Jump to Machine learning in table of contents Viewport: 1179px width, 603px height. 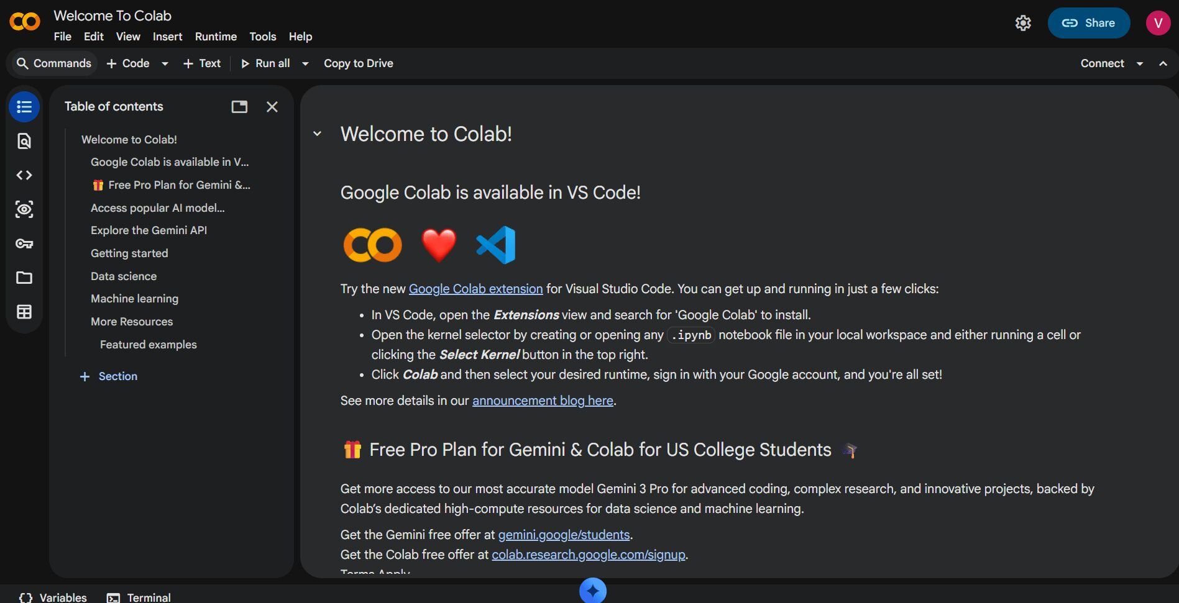pyautogui.click(x=134, y=299)
